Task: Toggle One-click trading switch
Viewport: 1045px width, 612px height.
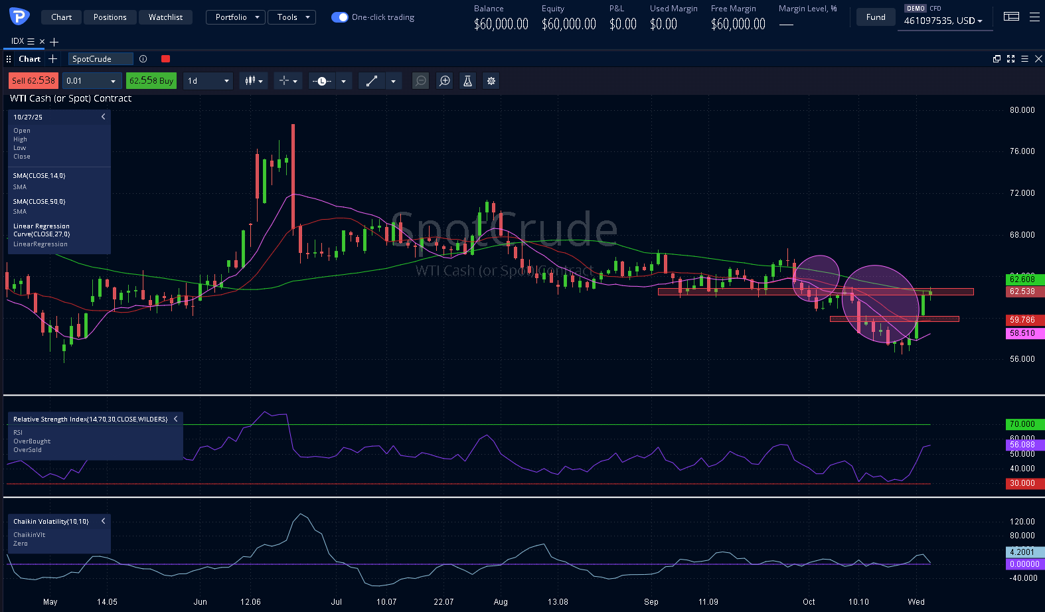Action: click(x=339, y=17)
